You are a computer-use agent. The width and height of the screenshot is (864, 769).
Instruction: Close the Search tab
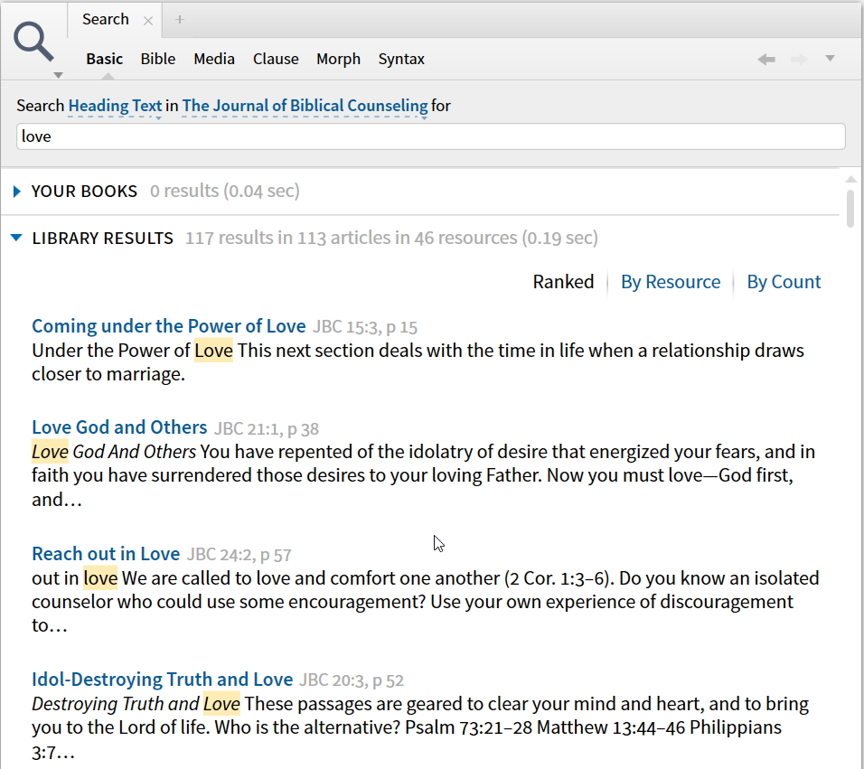click(147, 21)
